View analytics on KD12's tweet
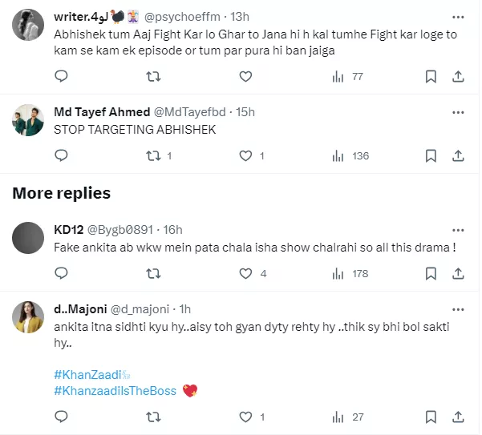Viewport: 482px width, 435px height. click(338, 274)
